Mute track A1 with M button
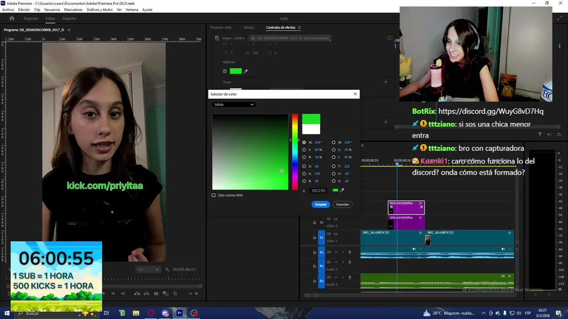The image size is (568, 319). tap(336, 252)
